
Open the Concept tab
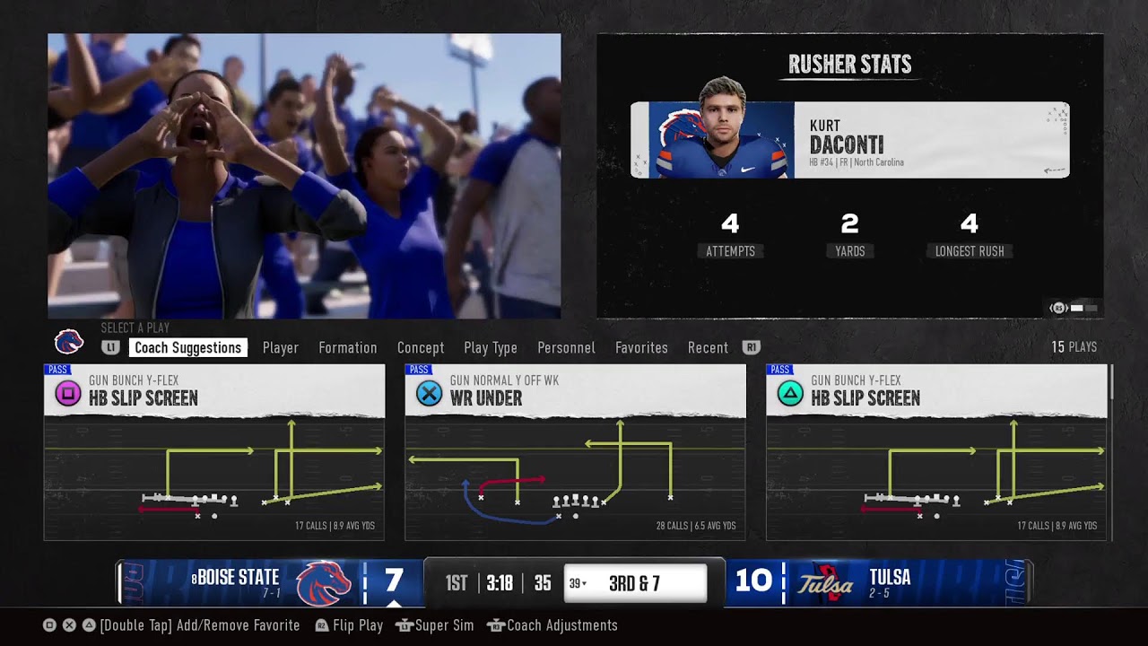(x=421, y=347)
